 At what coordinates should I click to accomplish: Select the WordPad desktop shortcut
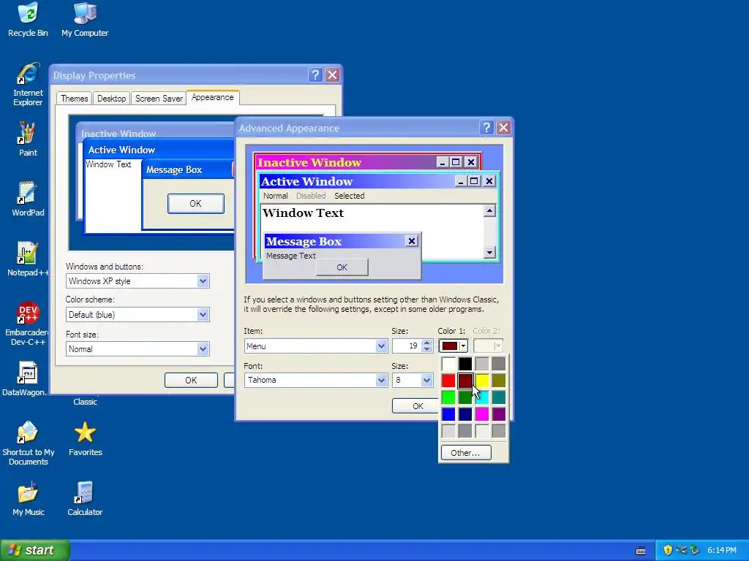pos(28,199)
